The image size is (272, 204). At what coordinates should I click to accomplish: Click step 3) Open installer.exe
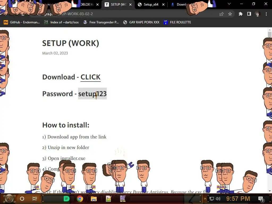(x=64, y=158)
